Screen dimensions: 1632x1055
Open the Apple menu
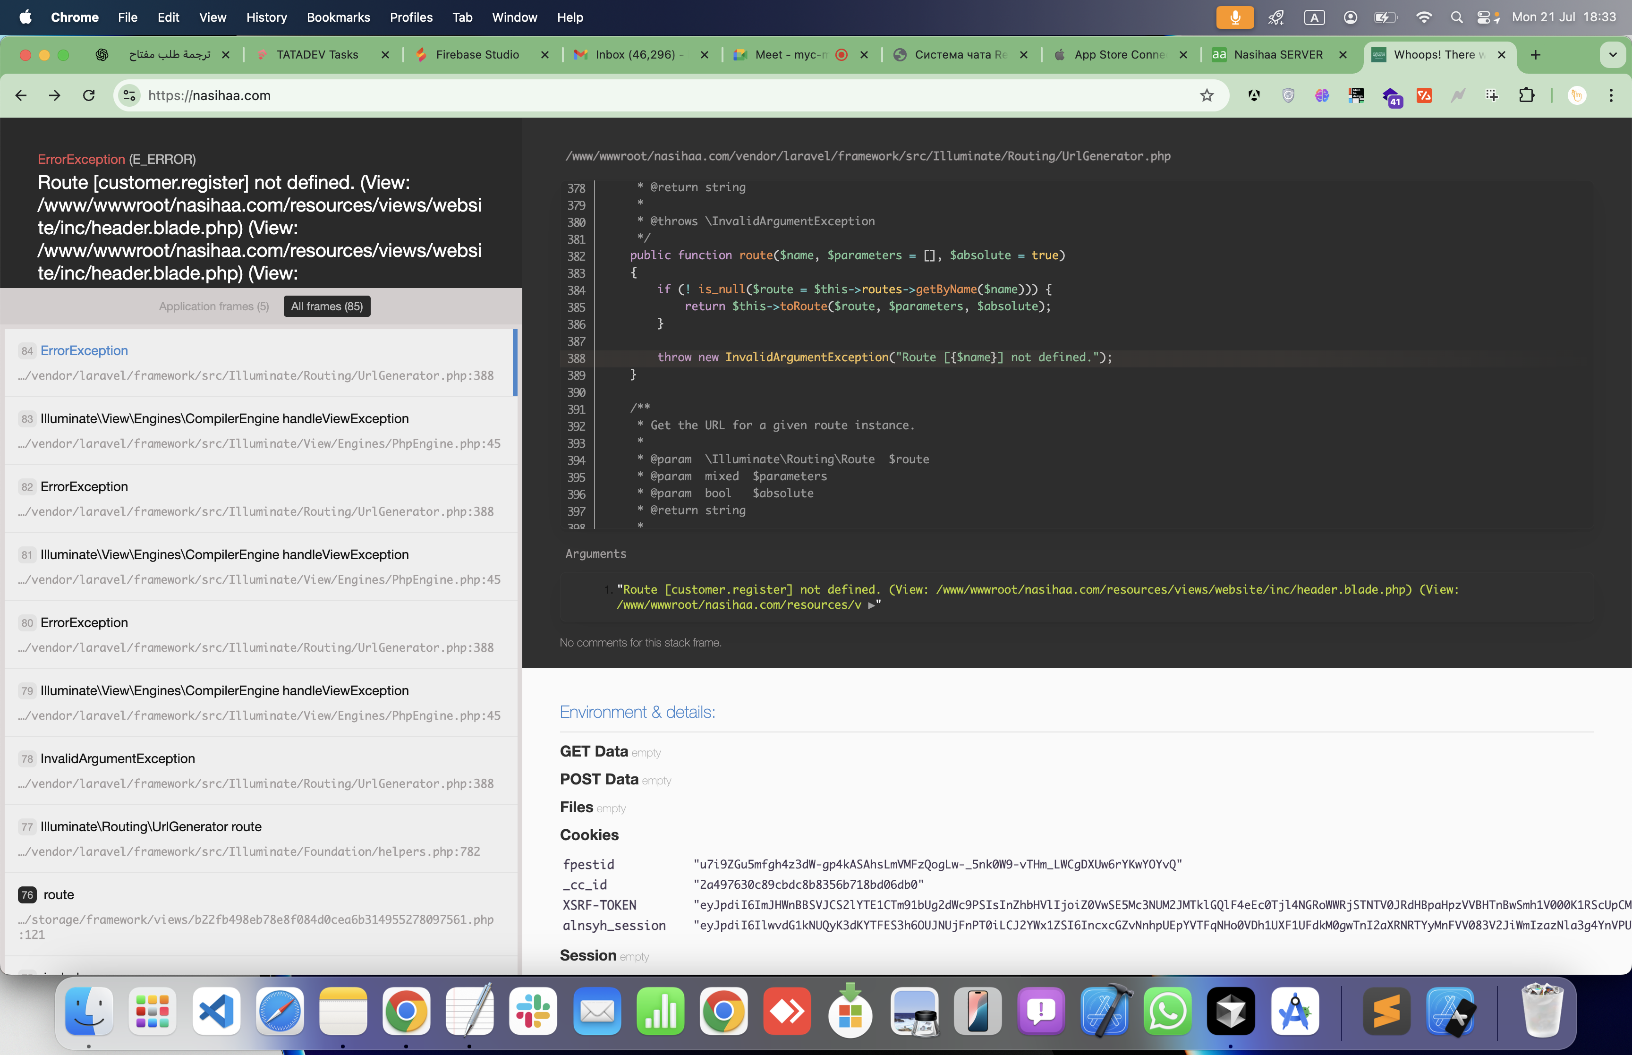(25, 17)
